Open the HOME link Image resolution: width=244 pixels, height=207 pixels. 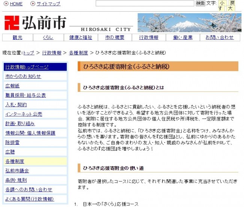click(16, 4)
